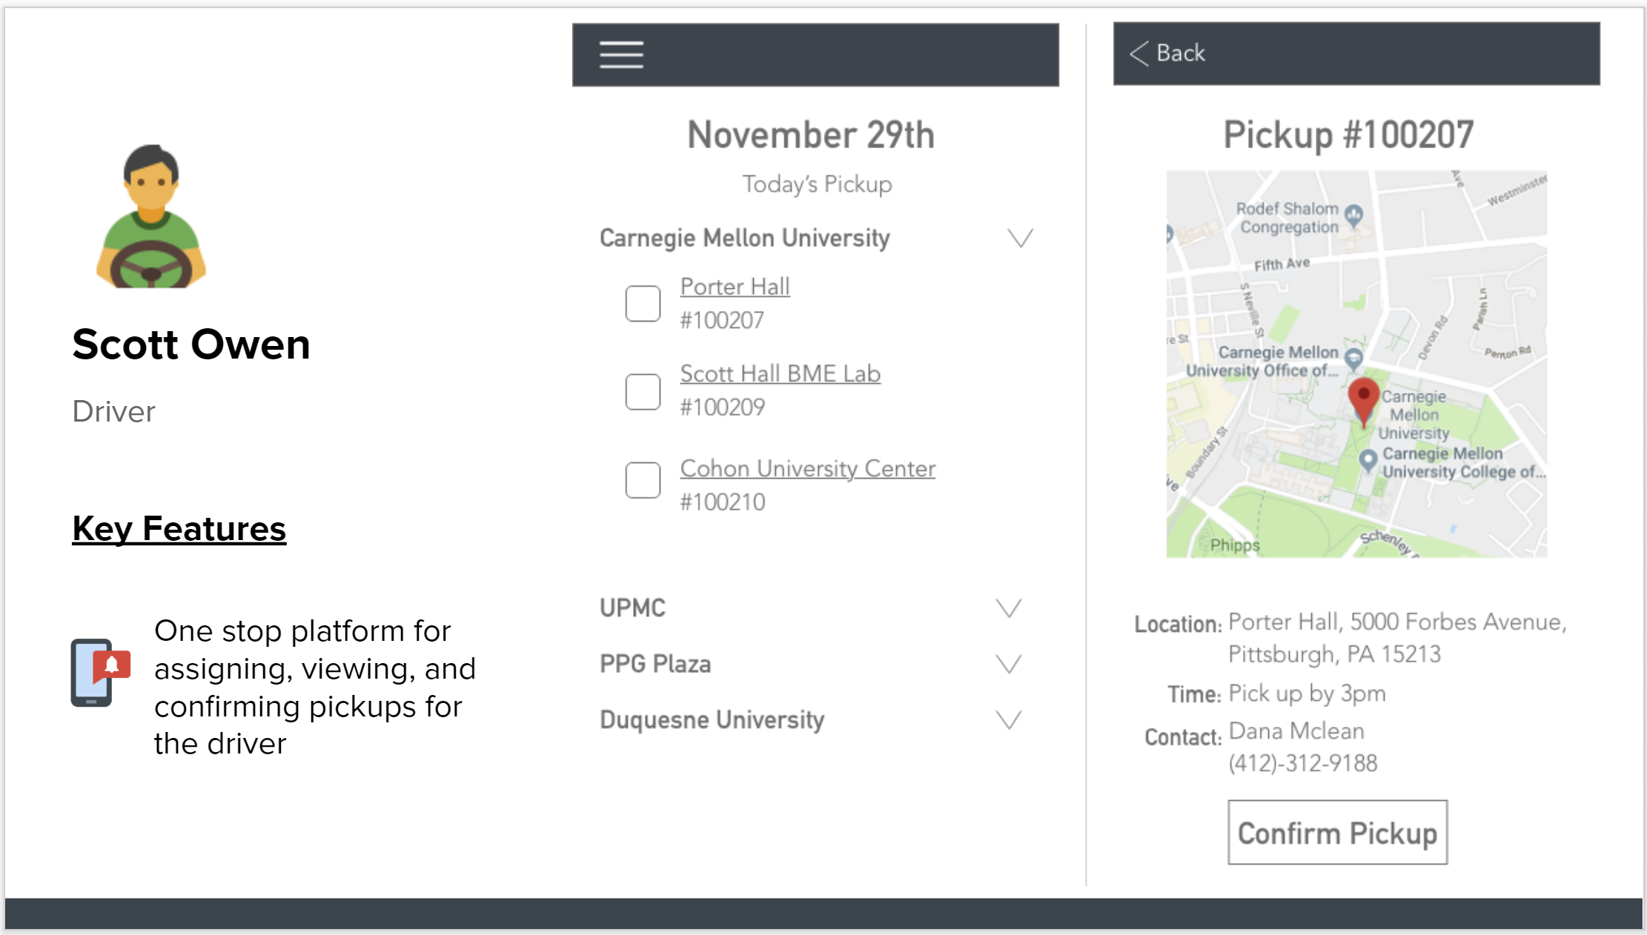Click the Back label in header

pyautogui.click(x=1181, y=53)
